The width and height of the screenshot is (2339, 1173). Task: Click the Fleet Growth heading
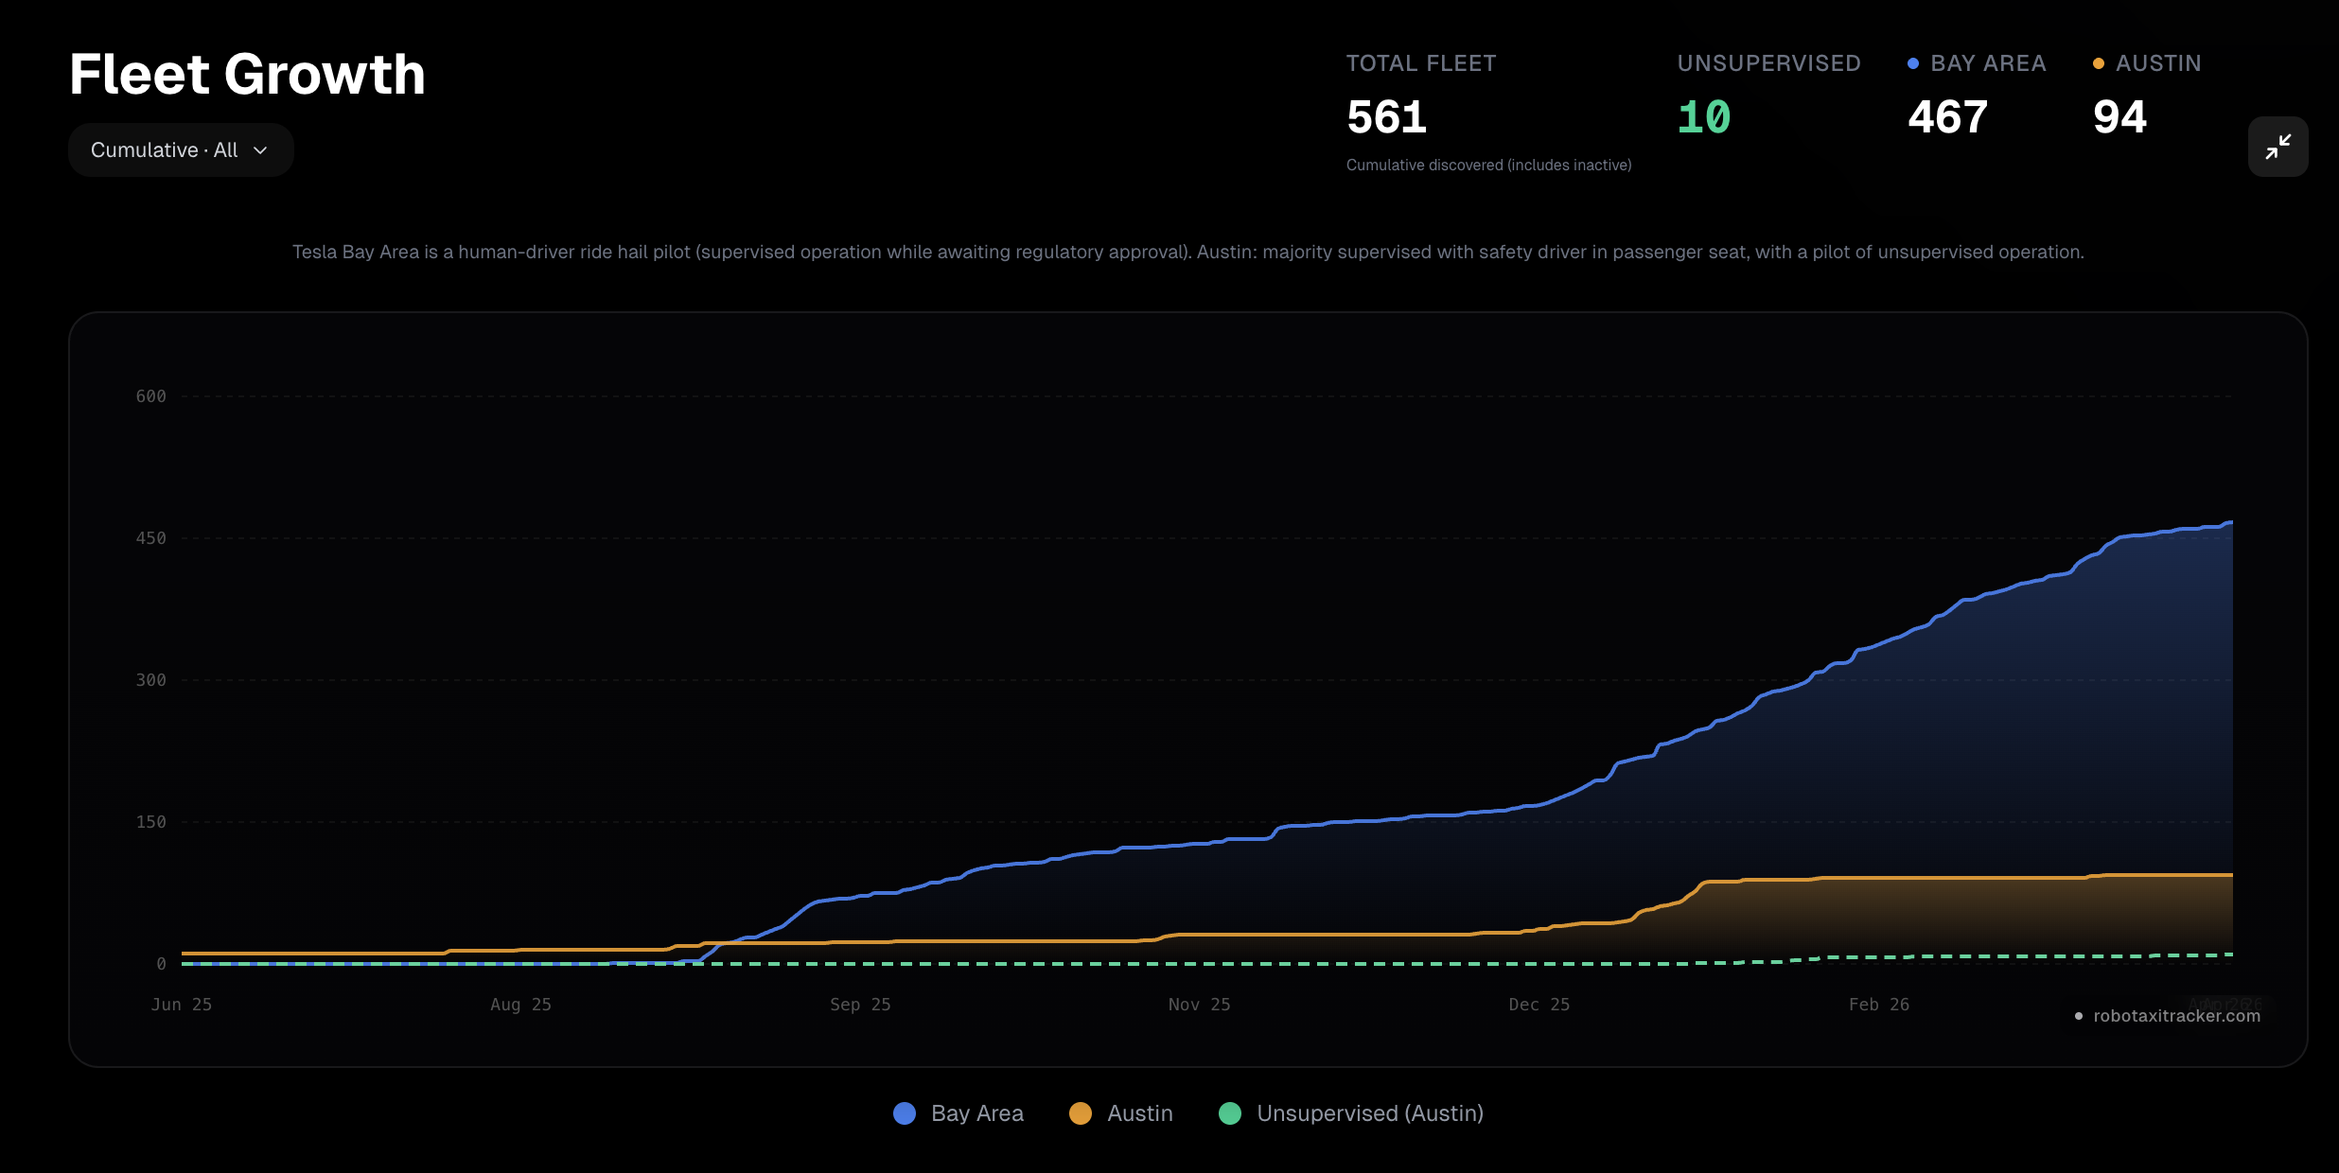point(247,74)
